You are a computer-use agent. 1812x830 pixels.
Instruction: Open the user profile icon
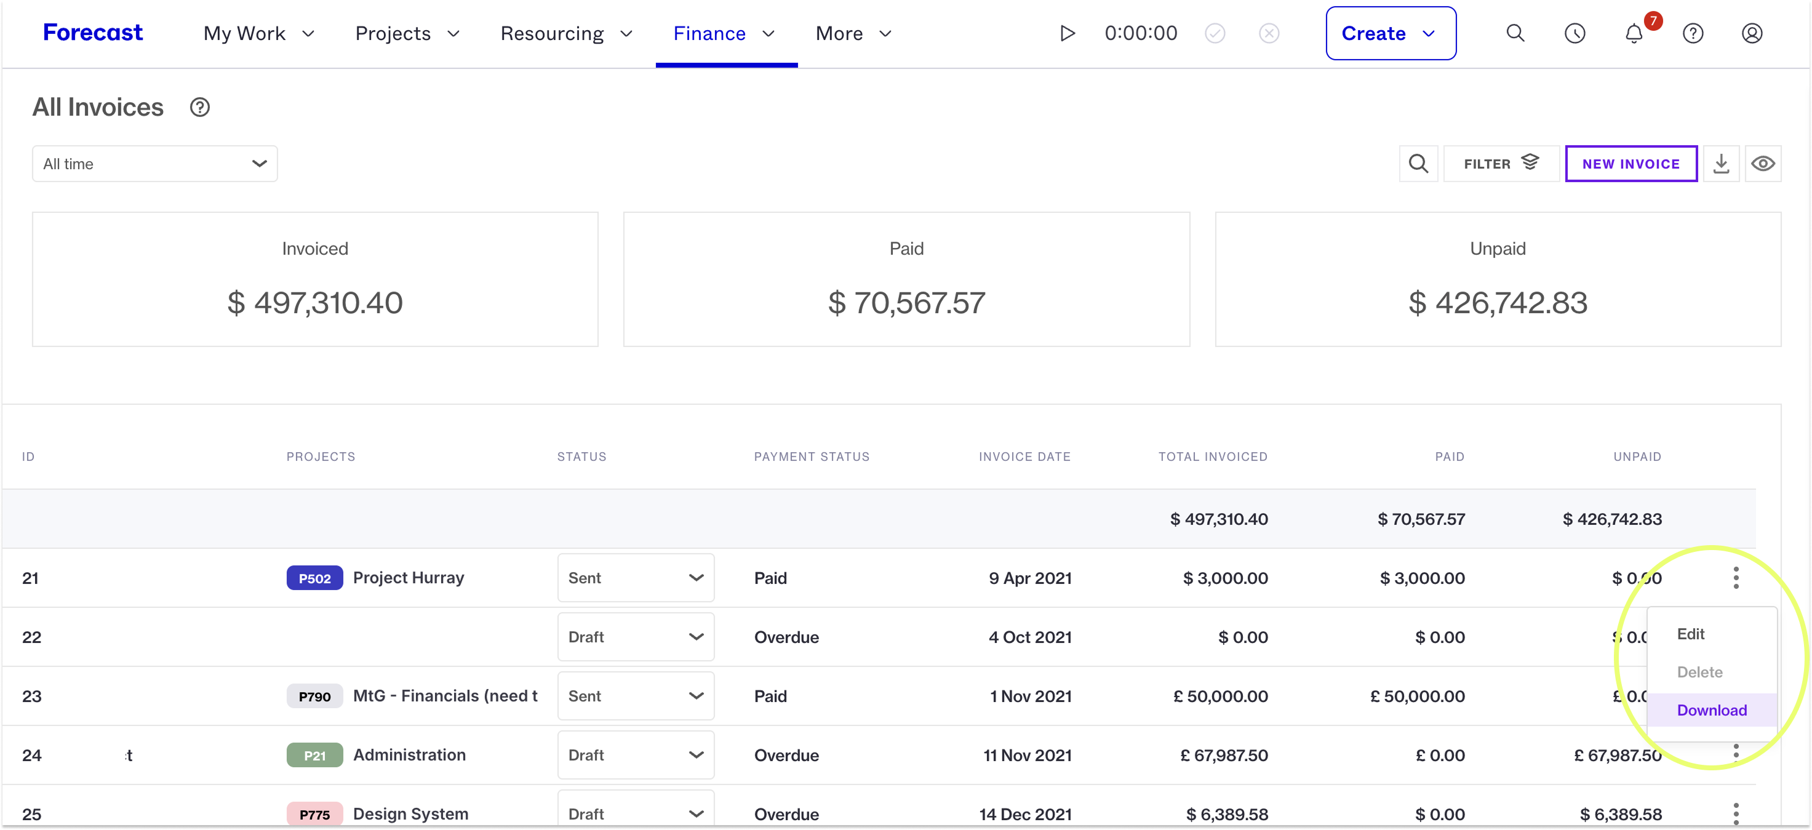1752,33
